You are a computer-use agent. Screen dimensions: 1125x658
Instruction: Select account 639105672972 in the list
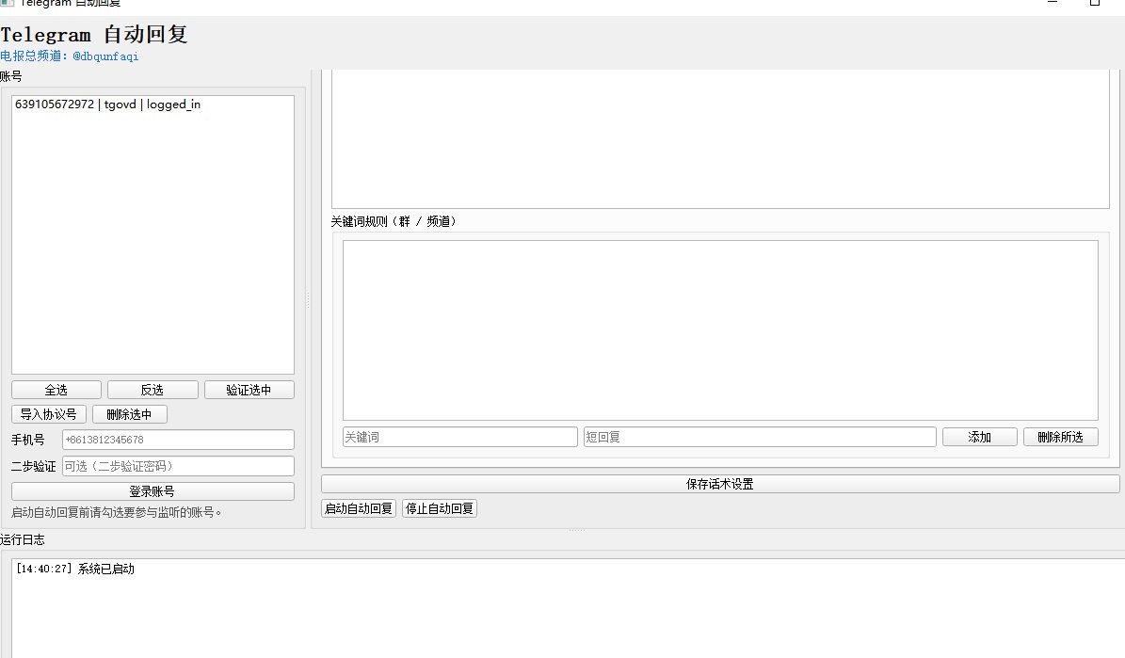tap(107, 104)
